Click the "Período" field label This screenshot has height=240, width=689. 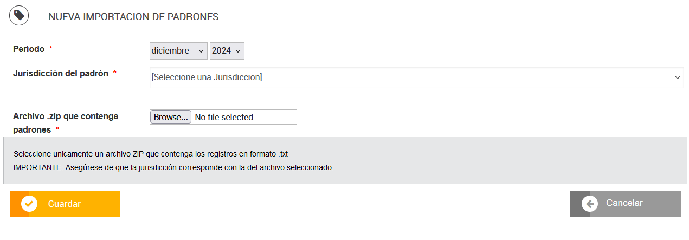coord(29,49)
